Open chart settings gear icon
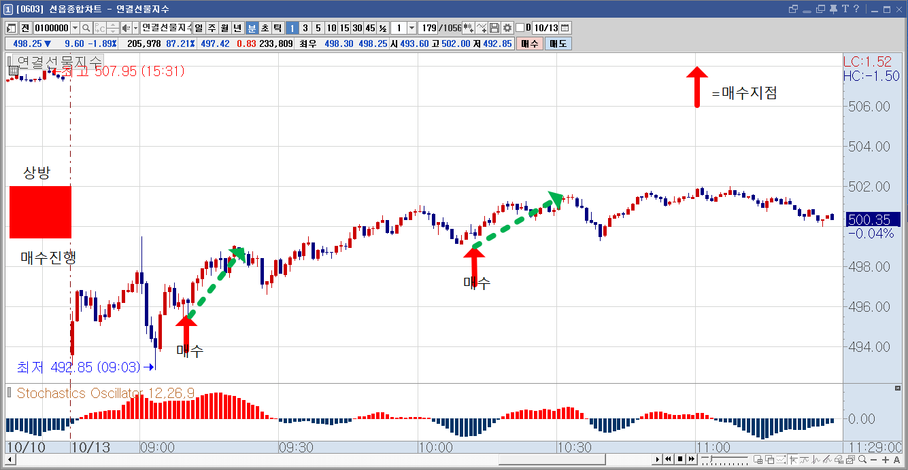This screenshot has height=470, width=908. (x=507, y=28)
